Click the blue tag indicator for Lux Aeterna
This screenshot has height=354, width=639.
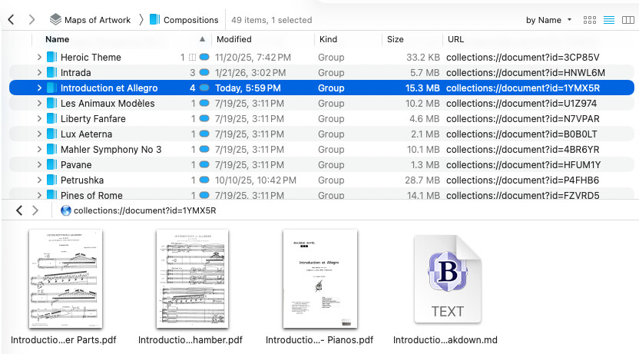pos(204,134)
